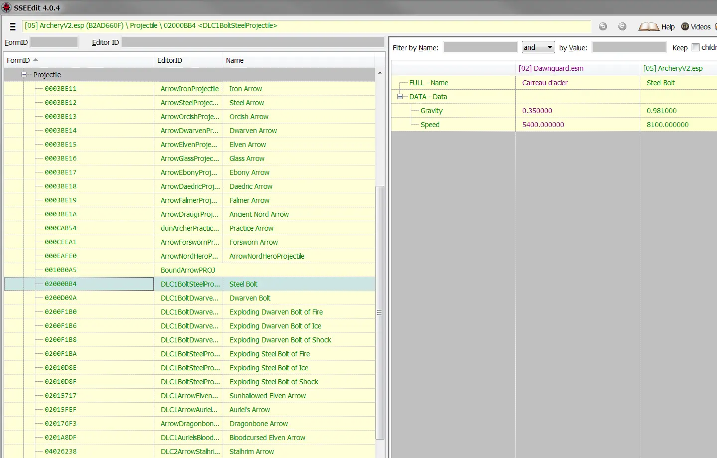This screenshot has width=717, height=458.
Task: Select Exploding Dwarven Bolt of Fire
Action: tap(189, 312)
